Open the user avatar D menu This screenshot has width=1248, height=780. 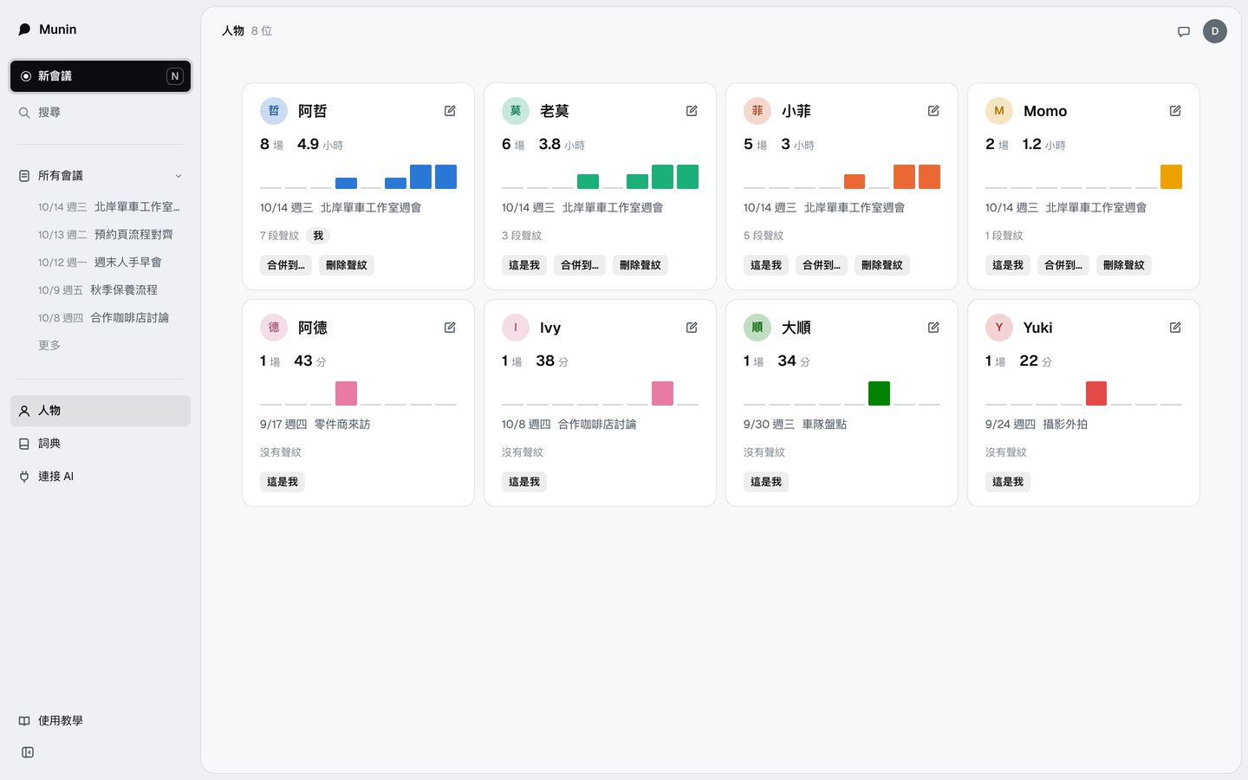[x=1215, y=31]
